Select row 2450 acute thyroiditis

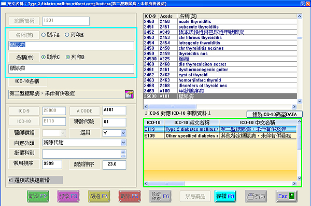point(220,21)
